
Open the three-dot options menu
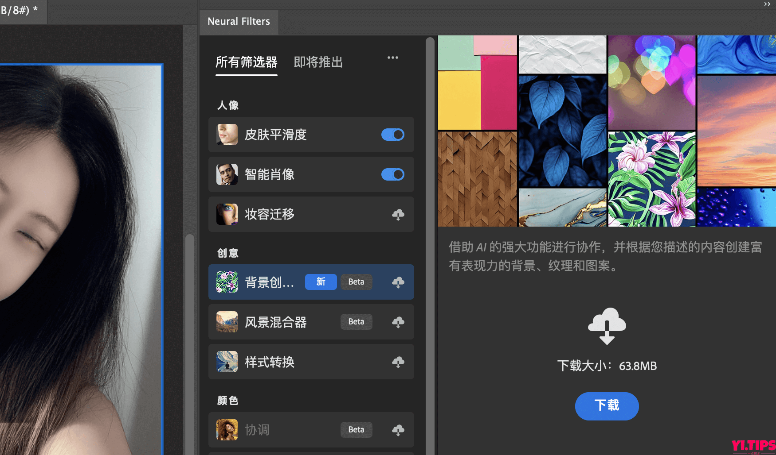[x=392, y=58]
